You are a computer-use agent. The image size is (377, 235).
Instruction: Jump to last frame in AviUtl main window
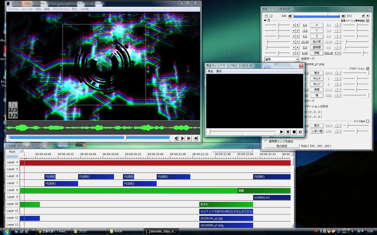(x=196, y=138)
